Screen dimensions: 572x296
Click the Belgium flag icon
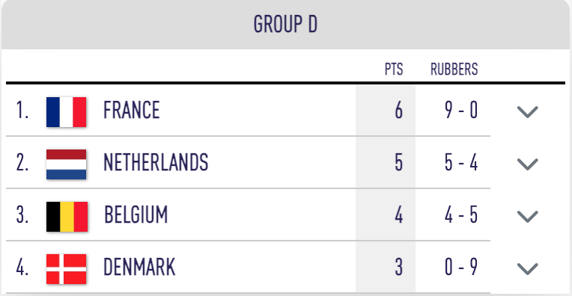(67, 217)
